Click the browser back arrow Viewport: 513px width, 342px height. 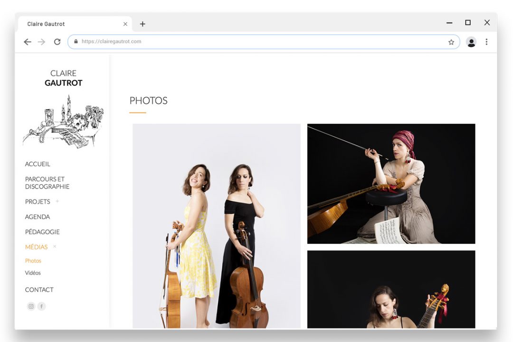tap(28, 42)
